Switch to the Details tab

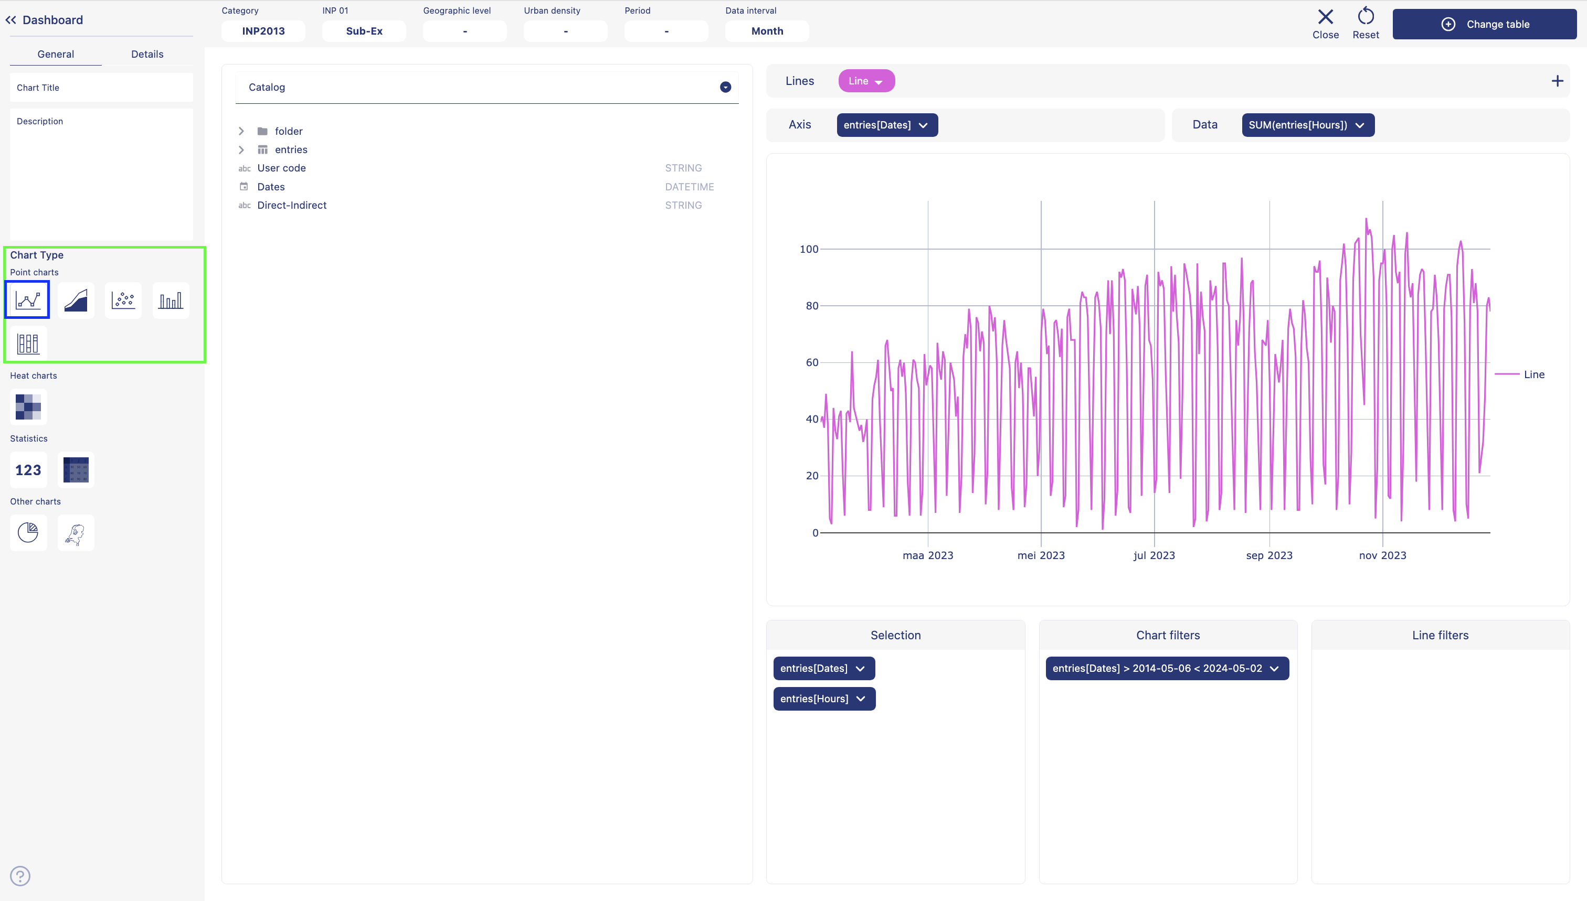click(x=147, y=54)
